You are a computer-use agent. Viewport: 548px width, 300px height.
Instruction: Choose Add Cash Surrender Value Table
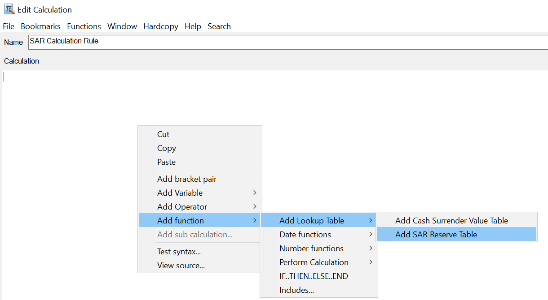click(x=451, y=221)
